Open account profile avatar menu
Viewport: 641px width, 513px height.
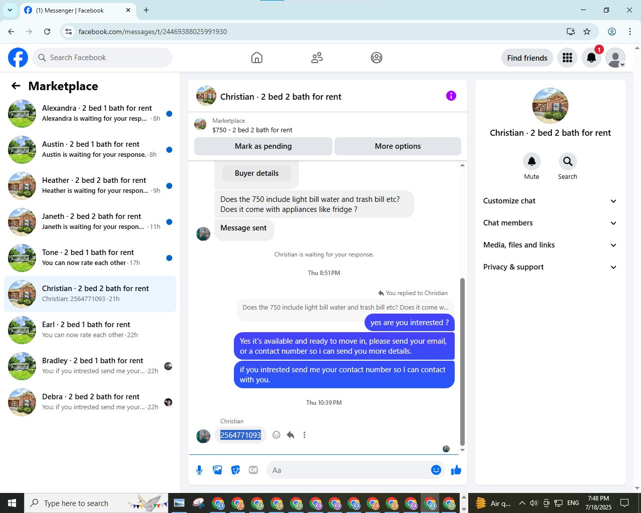[615, 58]
